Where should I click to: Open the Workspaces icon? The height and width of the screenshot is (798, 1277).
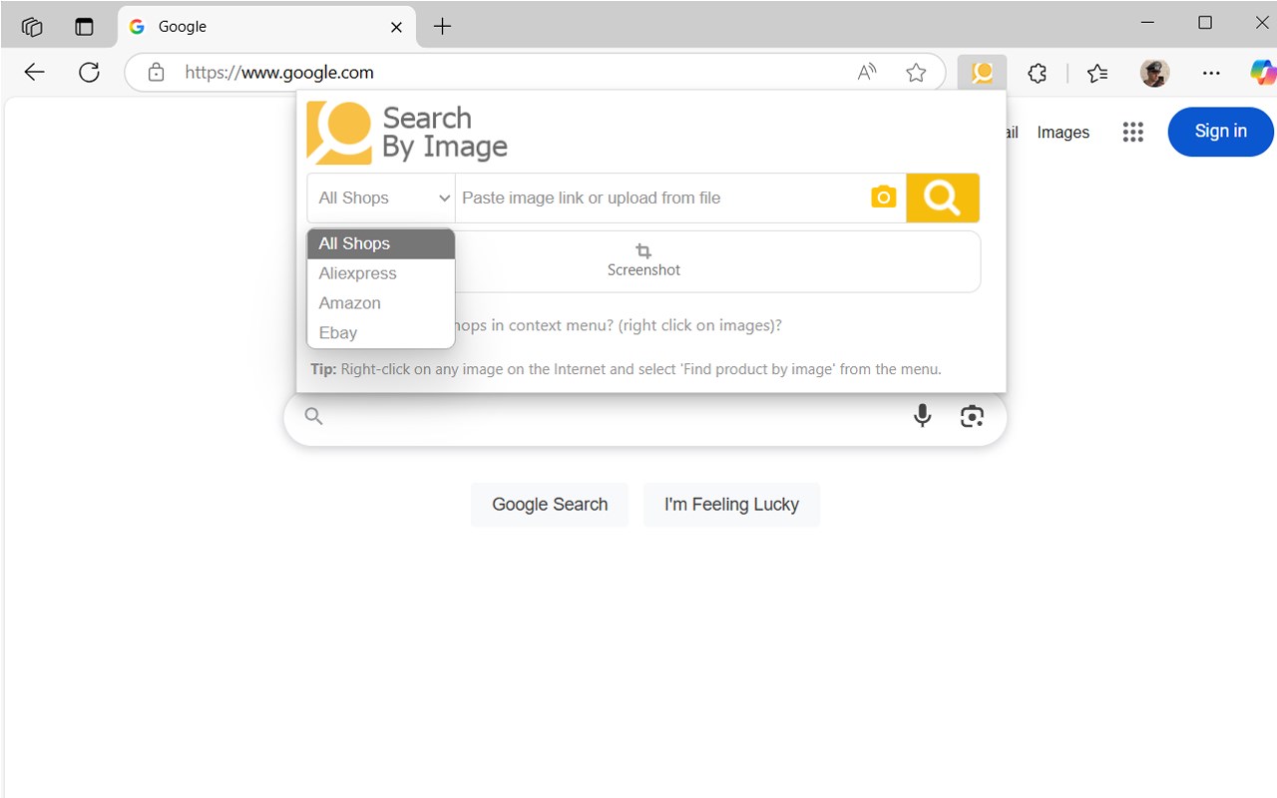point(32,27)
